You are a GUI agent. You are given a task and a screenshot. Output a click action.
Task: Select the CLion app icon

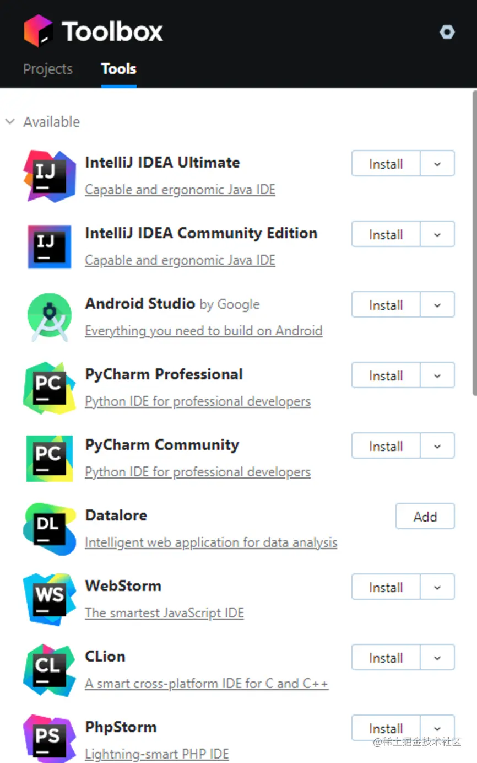[x=50, y=670]
